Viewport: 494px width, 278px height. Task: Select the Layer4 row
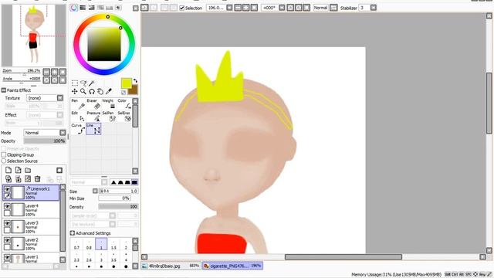(x=31, y=209)
